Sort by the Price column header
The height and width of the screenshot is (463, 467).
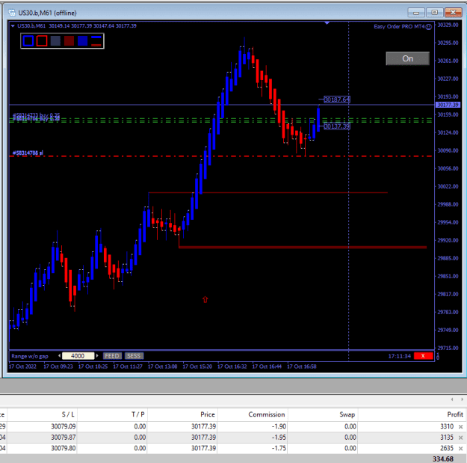[208, 414]
